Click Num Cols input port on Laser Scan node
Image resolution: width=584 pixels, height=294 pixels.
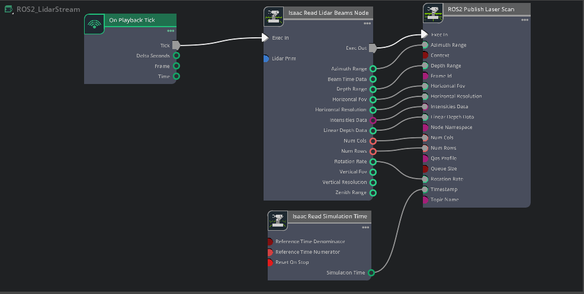point(425,138)
